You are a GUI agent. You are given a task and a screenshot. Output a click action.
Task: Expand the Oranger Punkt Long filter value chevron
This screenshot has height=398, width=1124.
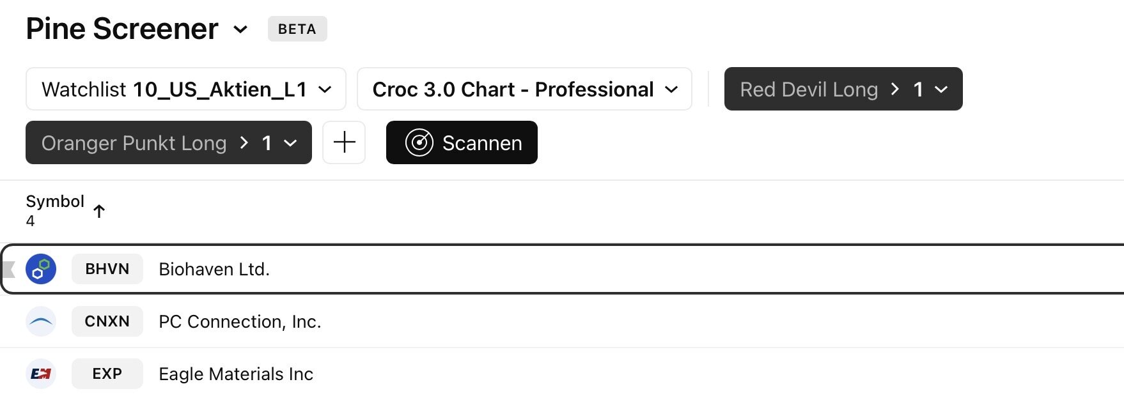(290, 143)
